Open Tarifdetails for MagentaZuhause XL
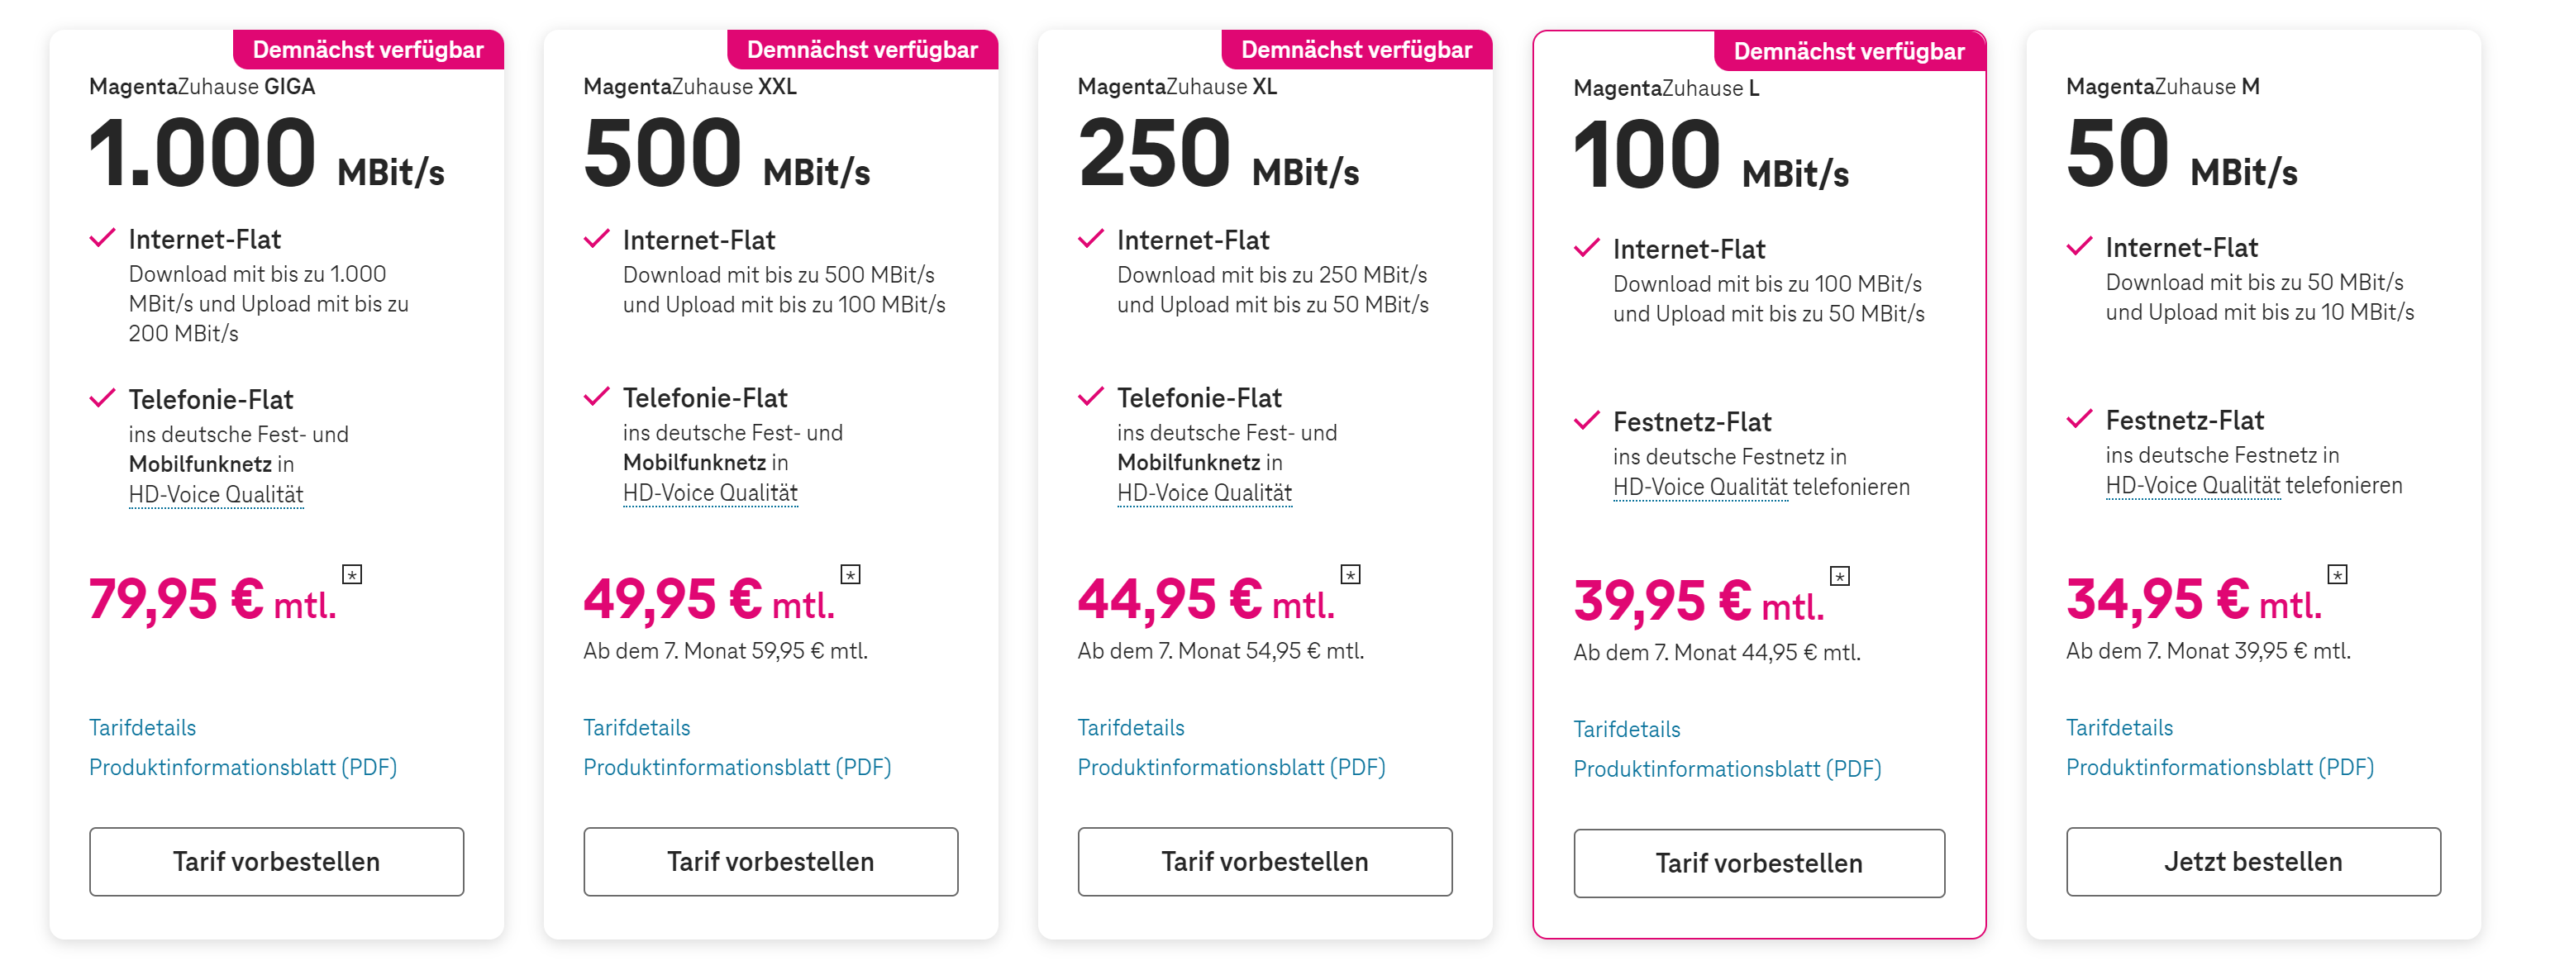The width and height of the screenshot is (2569, 980). tap(1131, 728)
